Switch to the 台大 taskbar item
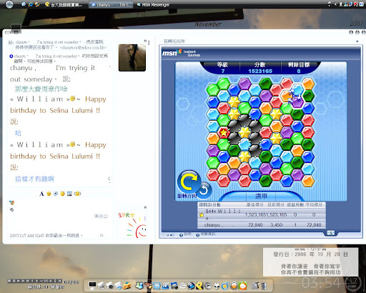This screenshot has height=293, width=366. [x=64, y=4]
